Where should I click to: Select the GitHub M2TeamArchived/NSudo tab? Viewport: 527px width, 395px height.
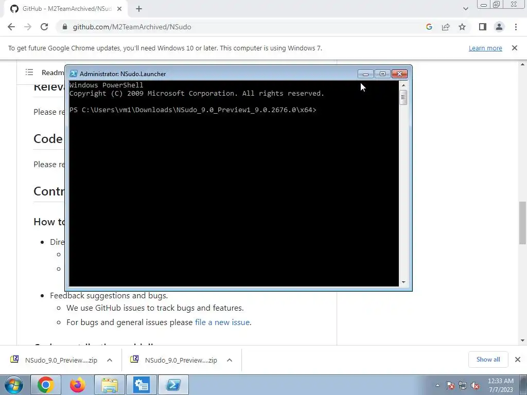65,9
